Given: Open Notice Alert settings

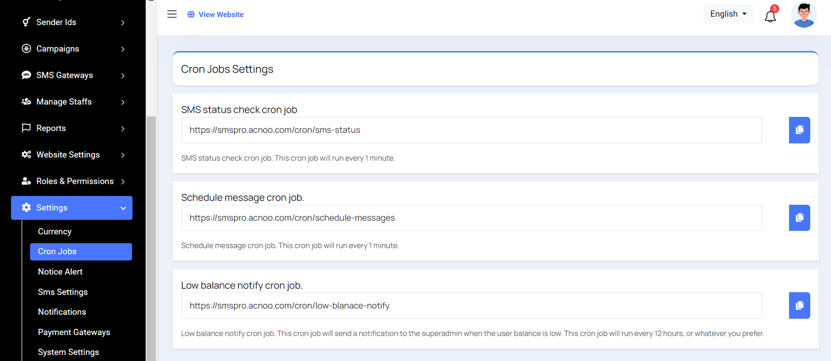Looking at the screenshot, I should [x=60, y=272].
